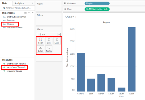Select the Distrbution Channel dimension

pyautogui.click(x=16, y=17)
